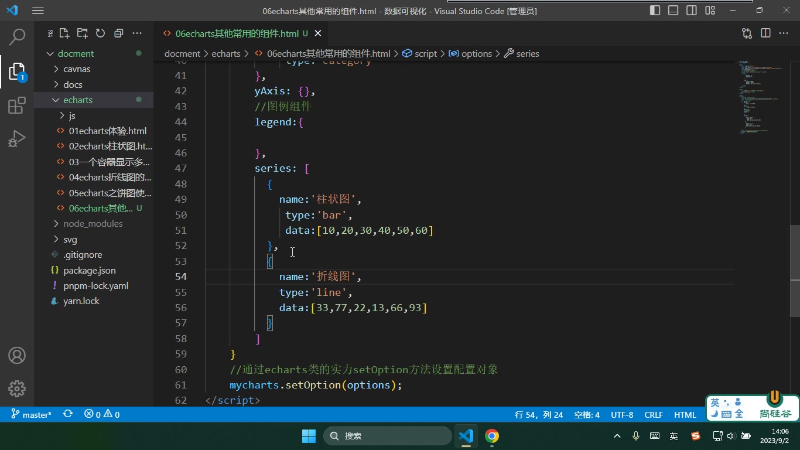Screen dimensions: 800x450
Task: Collapse all folders in explorer
Action: pyautogui.click(x=119, y=33)
